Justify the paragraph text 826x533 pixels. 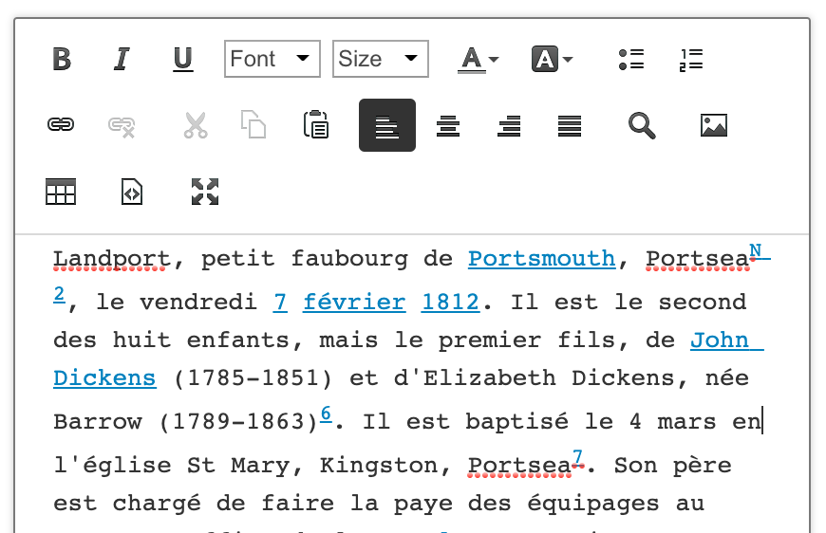click(x=570, y=125)
